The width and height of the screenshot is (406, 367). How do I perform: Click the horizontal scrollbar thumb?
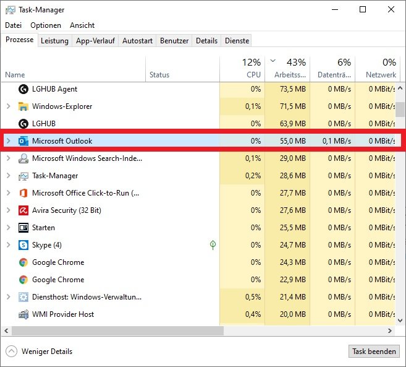coord(117,330)
